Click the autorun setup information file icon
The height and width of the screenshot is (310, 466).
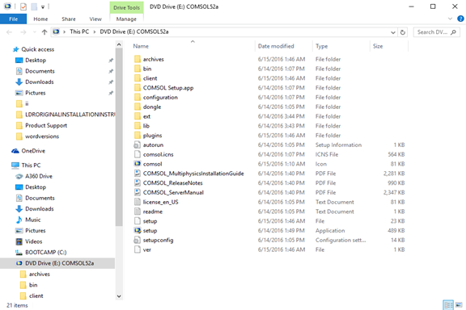[x=137, y=145]
